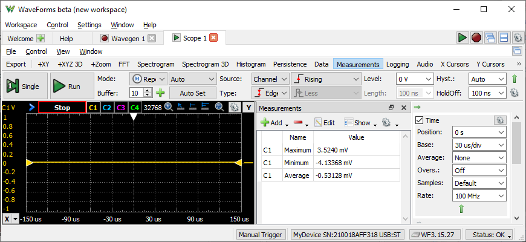Remove a measurement with the red minus icon
526x242 pixels.
[x=298, y=123]
